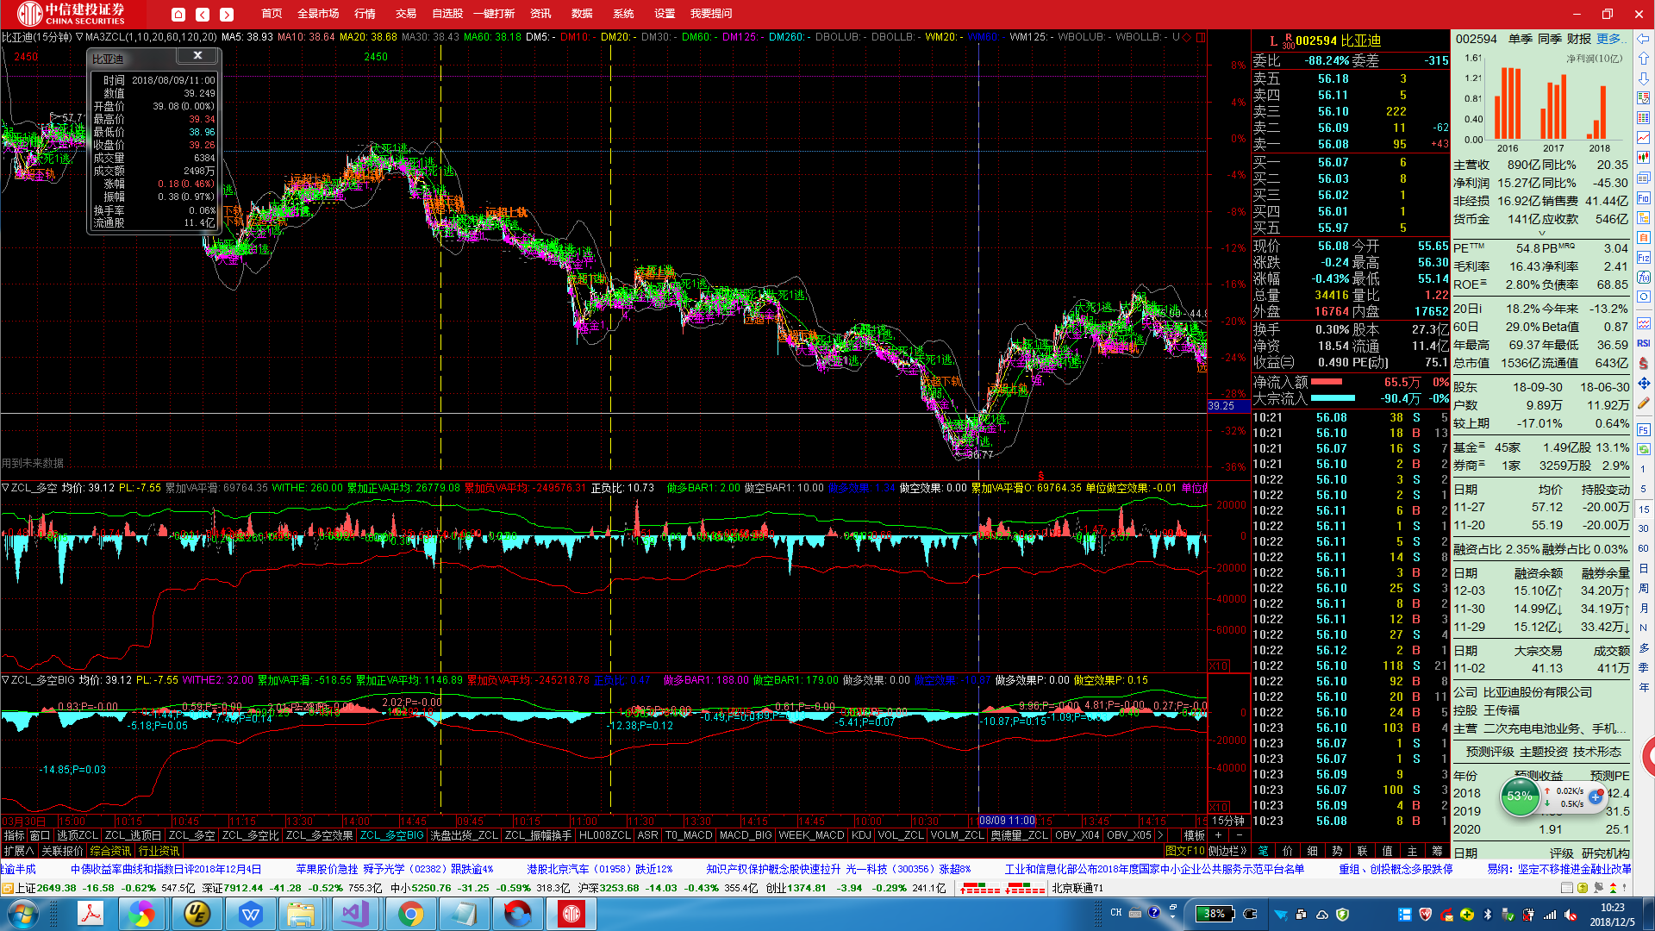Viewport: 1655px width, 931px height.
Task: Switch to the 筹 chip distribution tab
Action: [1437, 851]
